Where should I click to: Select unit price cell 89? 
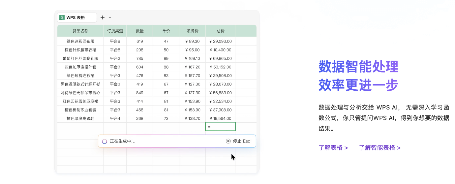point(166,58)
